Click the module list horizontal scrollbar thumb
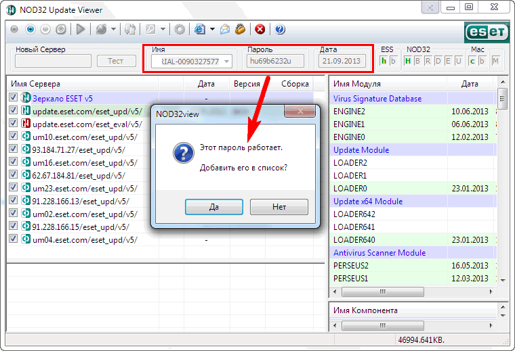515x351 pixels. pos(383,291)
